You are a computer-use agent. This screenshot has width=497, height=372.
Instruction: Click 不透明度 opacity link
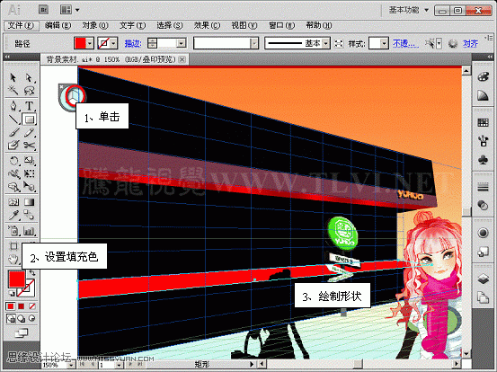click(405, 43)
